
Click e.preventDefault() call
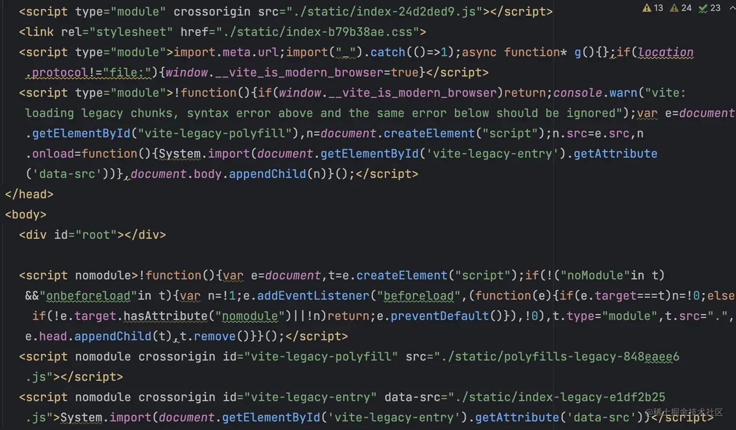pos(440,316)
